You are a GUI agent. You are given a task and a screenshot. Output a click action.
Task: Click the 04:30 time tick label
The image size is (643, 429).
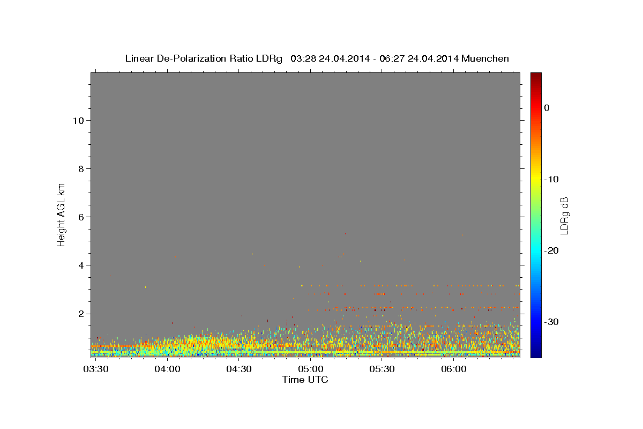tap(239, 369)
